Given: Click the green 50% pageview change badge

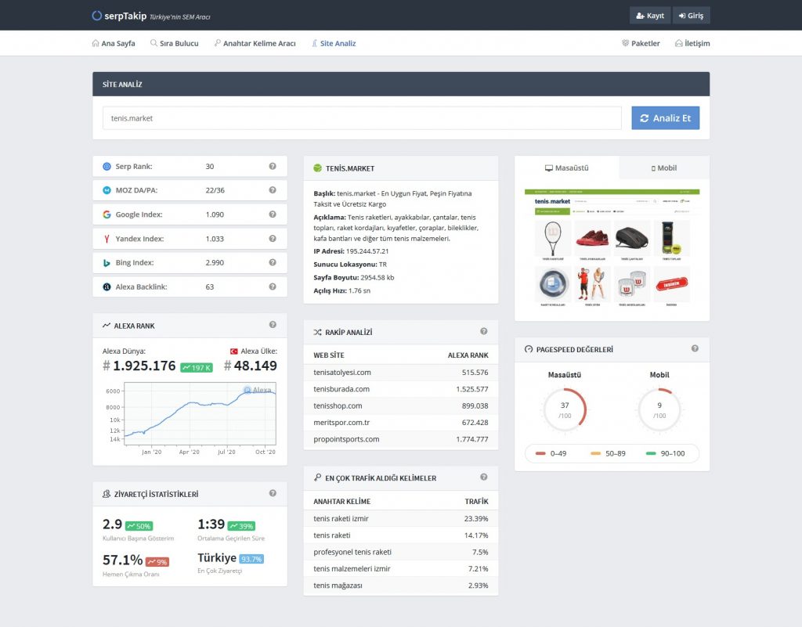Looking at the screenshot, I should pos(139,526).
